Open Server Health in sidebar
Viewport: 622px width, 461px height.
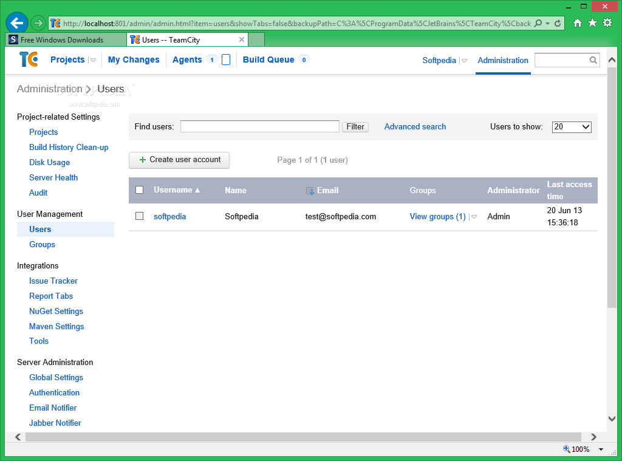(53, 177)
